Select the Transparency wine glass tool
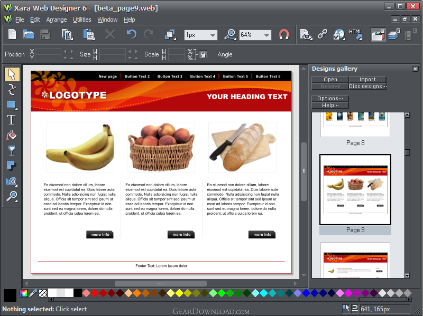This screenshot has width=423, height=316. 12,151
